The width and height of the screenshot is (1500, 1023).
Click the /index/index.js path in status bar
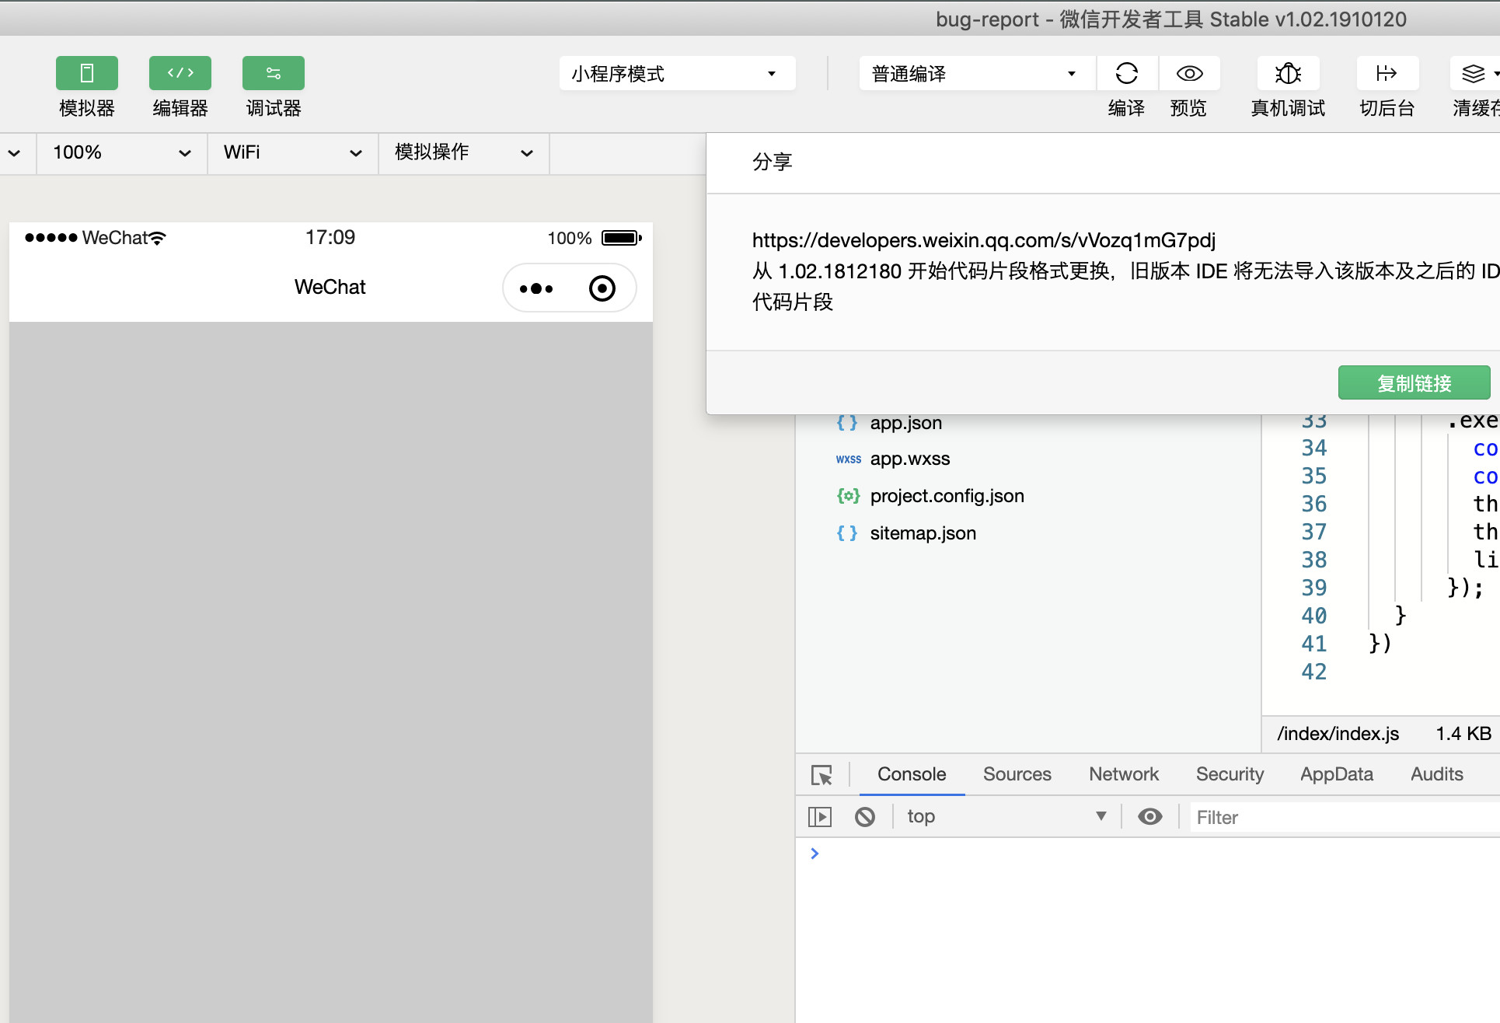click(1338, 734)
